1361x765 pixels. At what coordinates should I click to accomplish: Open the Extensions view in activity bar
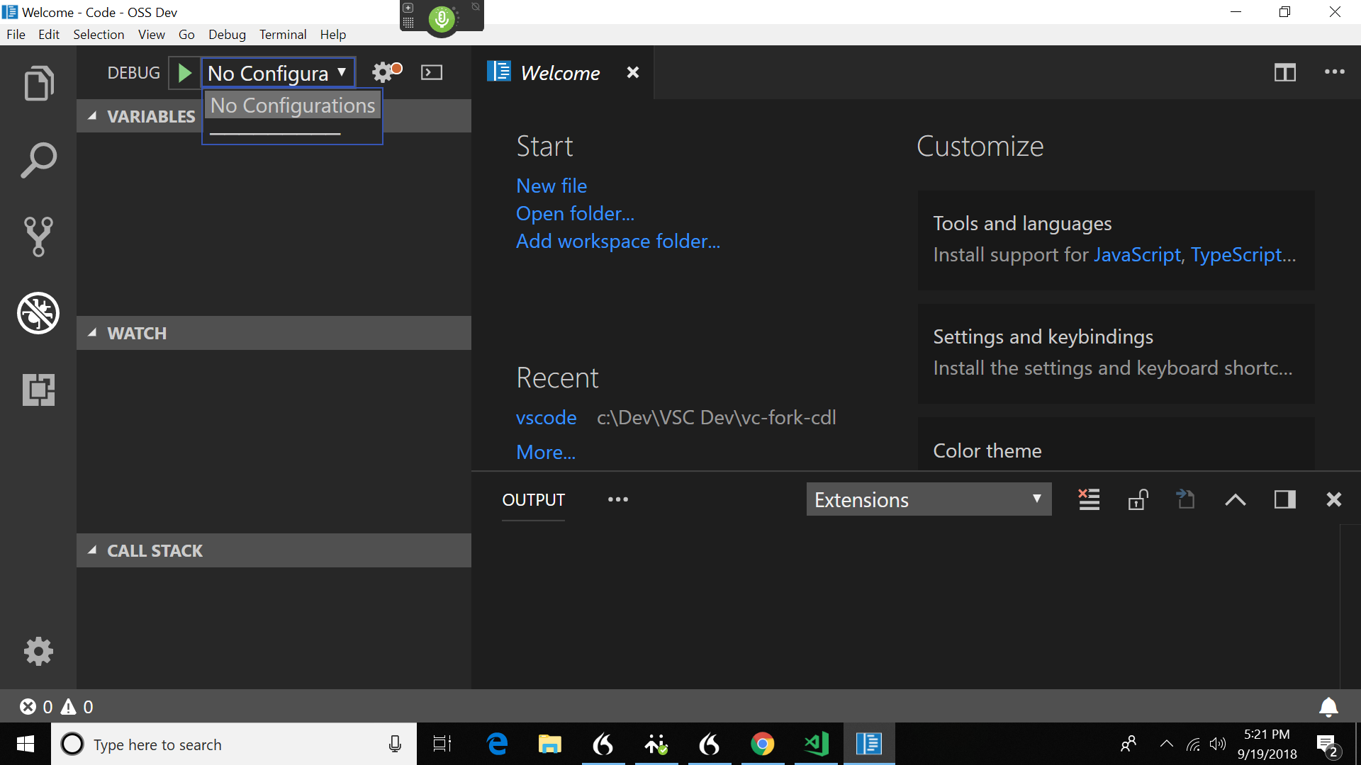pos(38,390)
